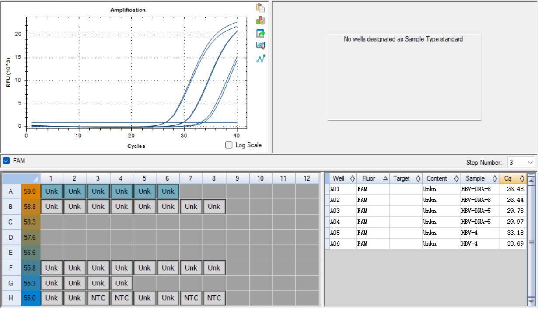Screen dimensions: 538x309
Task: Click Cq value 26.44
Action: click(516, 200)
